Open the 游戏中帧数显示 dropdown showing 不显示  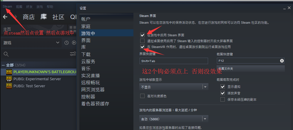click(x=174, y=87)
